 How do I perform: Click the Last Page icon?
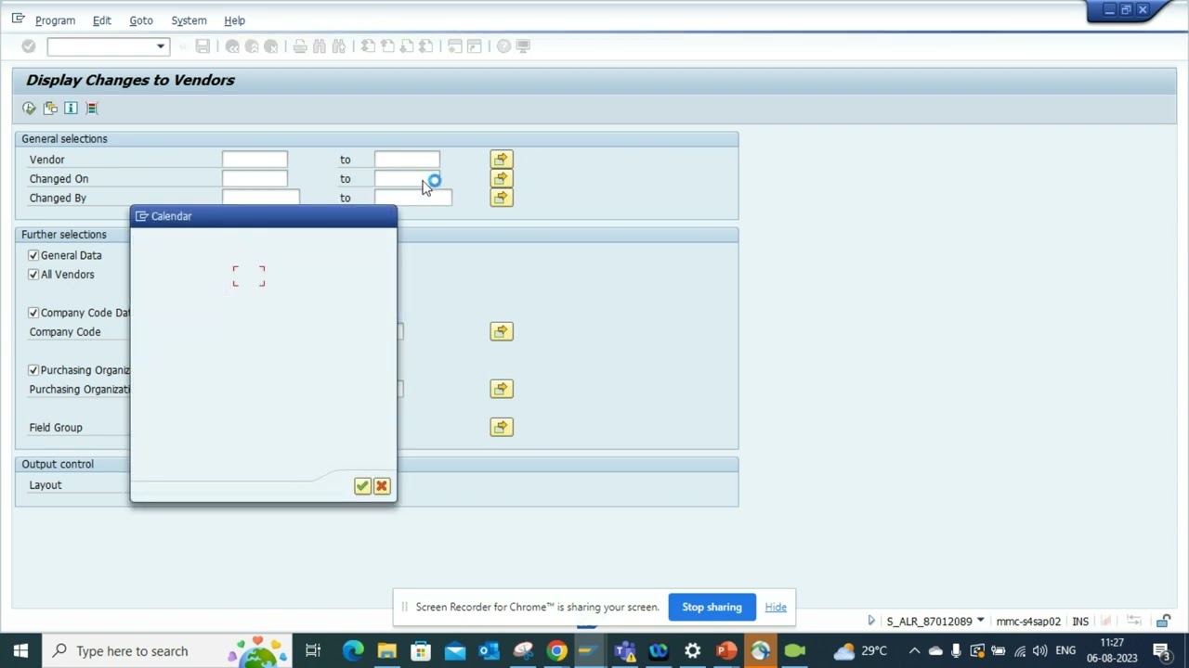pos(426,46)
